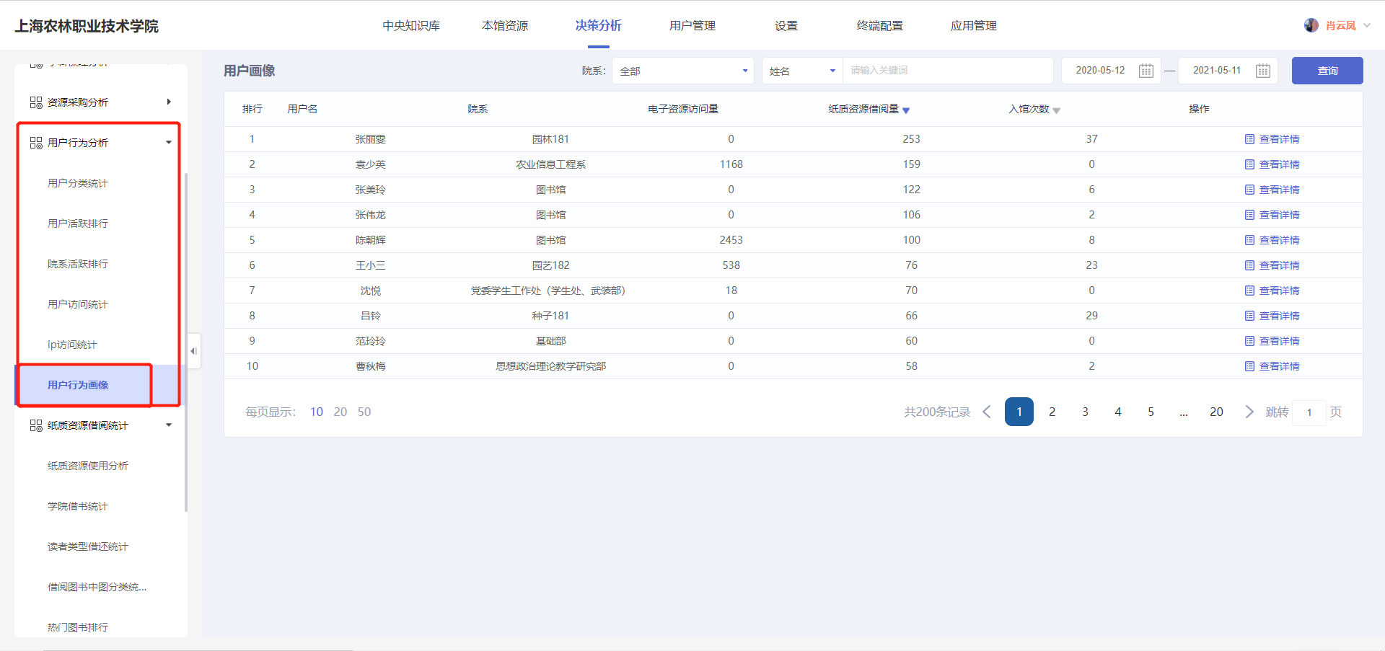Collapse the 用户行为分析 menu arrow
Viewport: 1385px width, 651px height.
point(169,142)
